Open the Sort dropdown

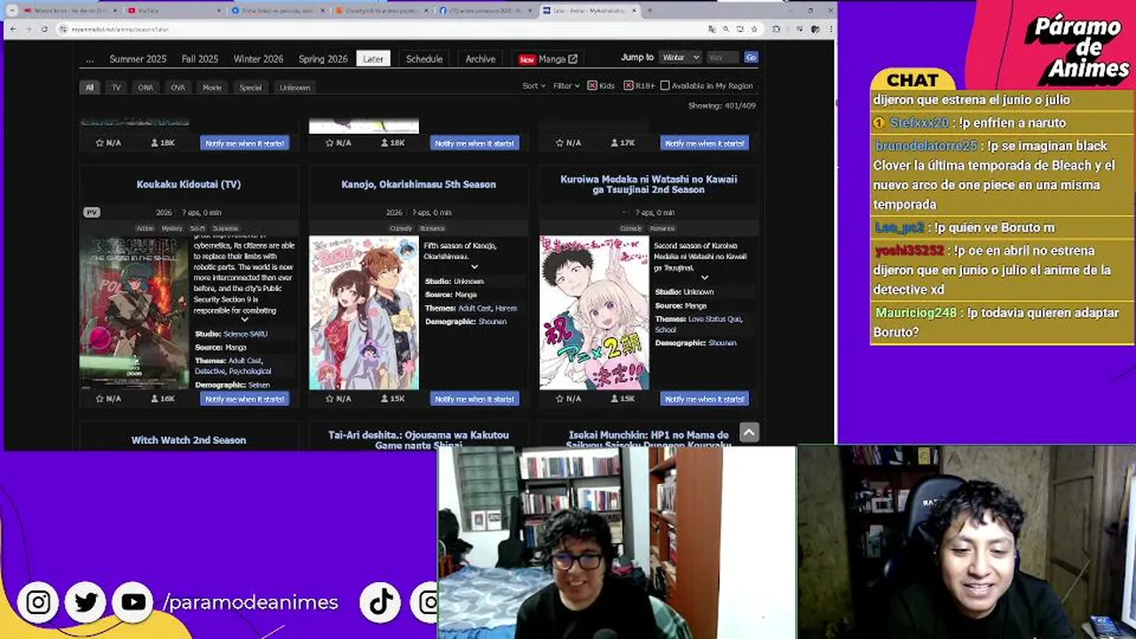(533, 86)
